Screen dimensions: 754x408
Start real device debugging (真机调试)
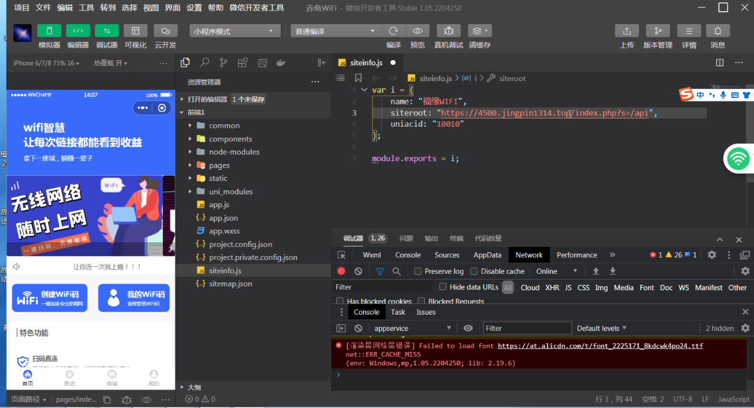(448, 31)
